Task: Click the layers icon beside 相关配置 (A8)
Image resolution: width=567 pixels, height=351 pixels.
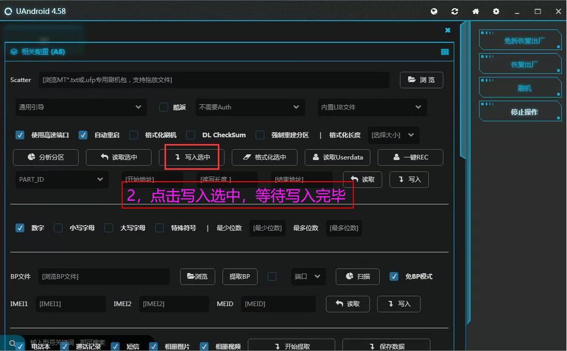Action: click(14, 52)
